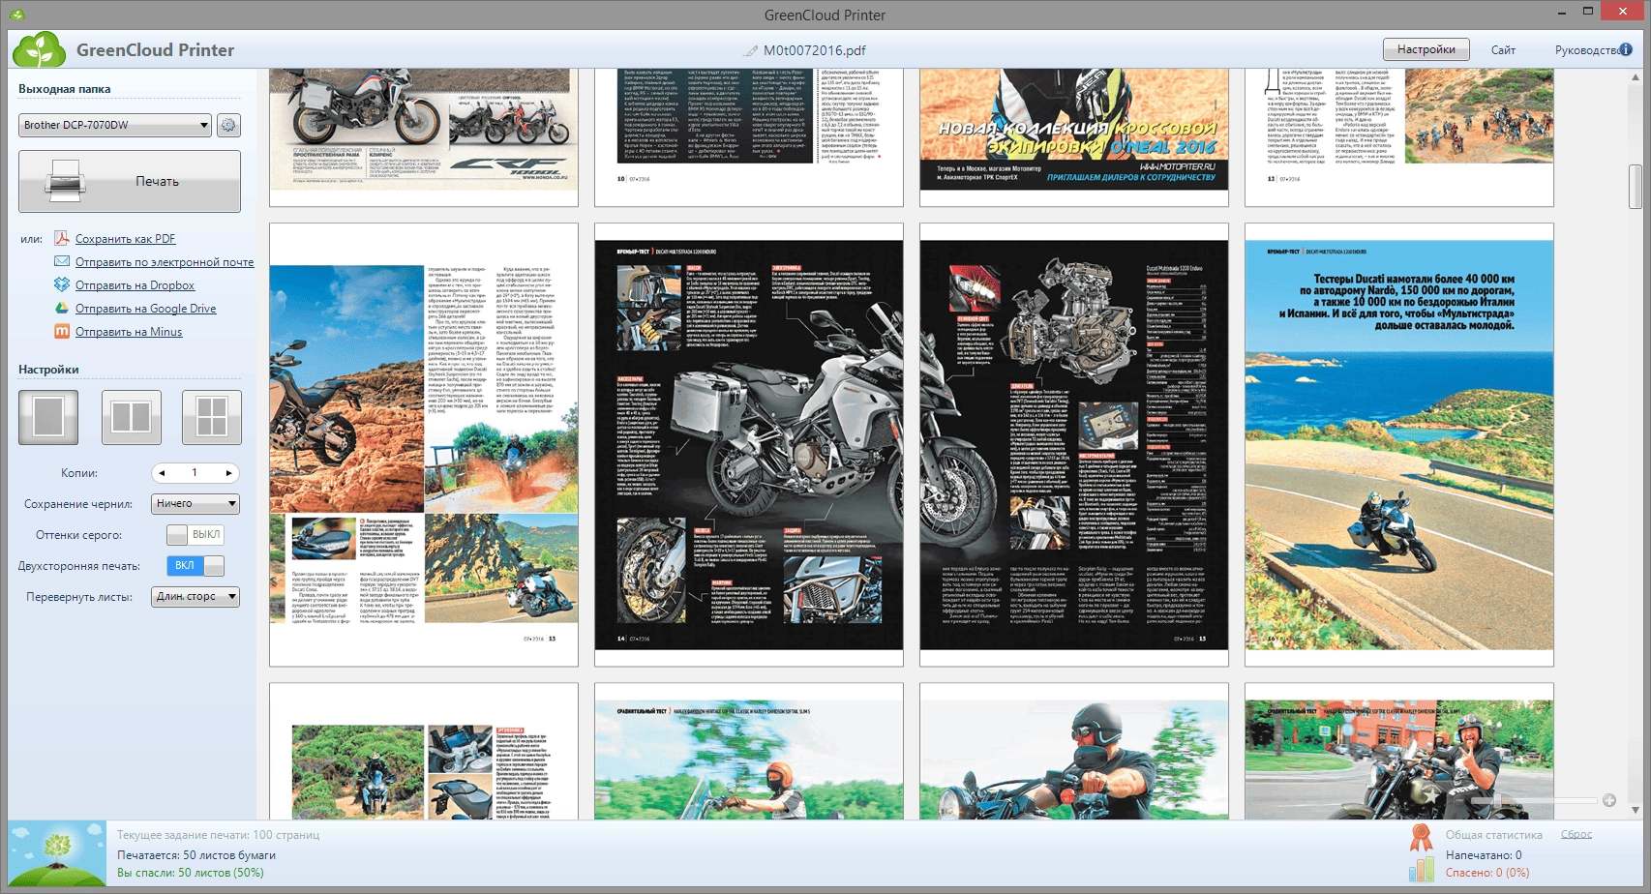Click the Напечатано: 0 text

point(1484,855)
